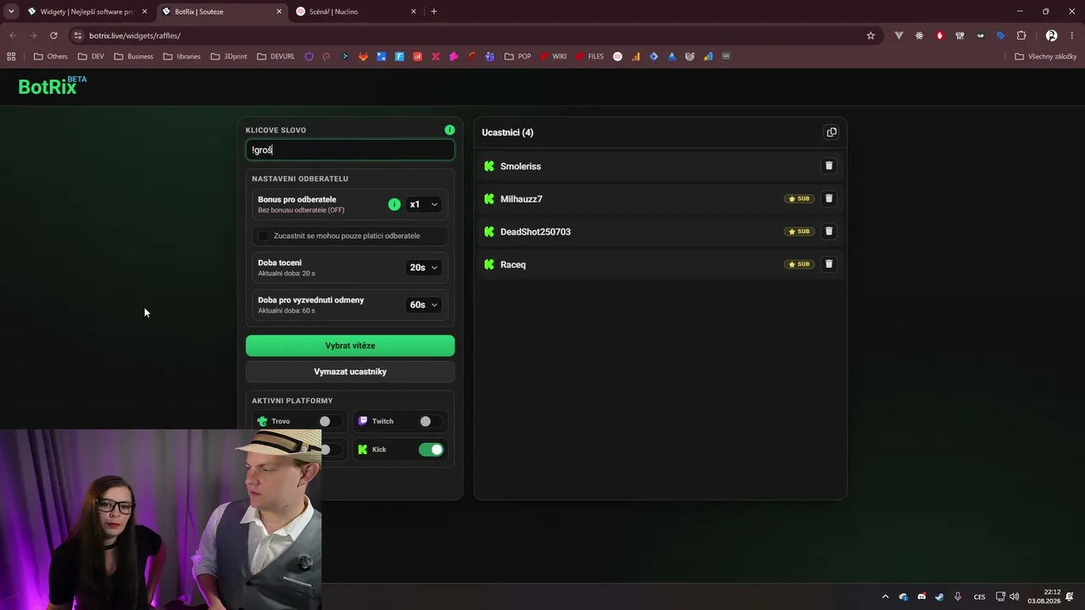This screenshot has width=1085, height=610.
Task: Toggle the Trovo platform switch on
Action: (329, 421)
